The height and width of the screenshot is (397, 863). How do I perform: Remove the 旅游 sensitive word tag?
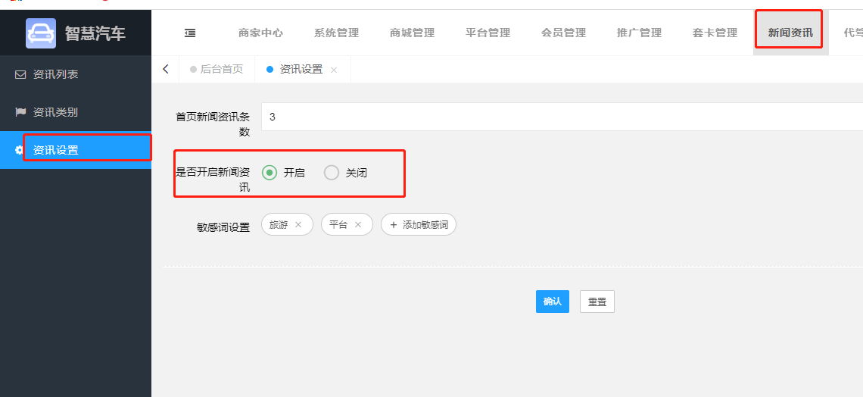click(x=298, y=225)
